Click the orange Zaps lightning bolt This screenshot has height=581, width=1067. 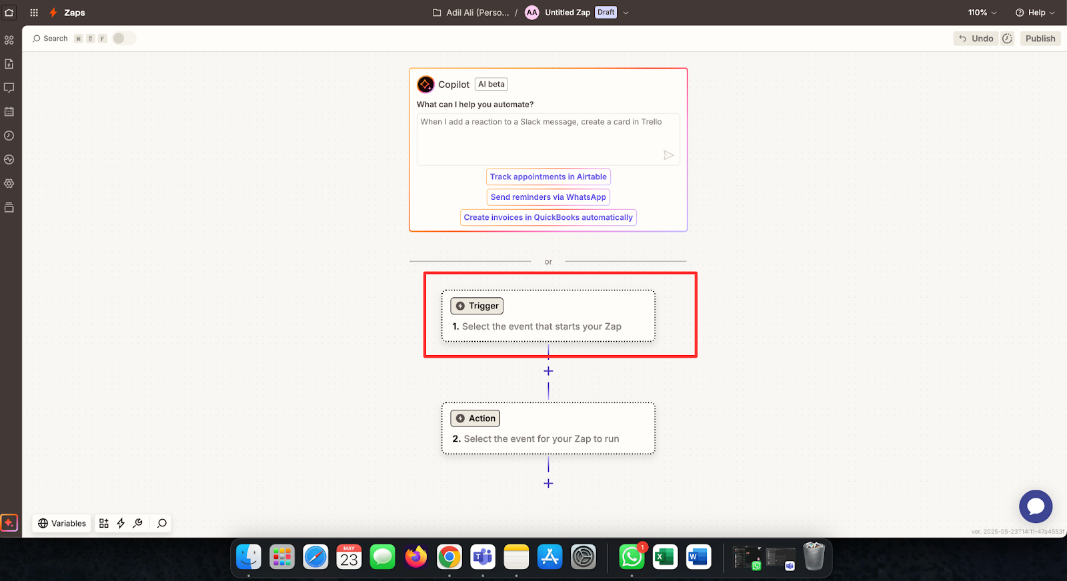tap(53, 13)
